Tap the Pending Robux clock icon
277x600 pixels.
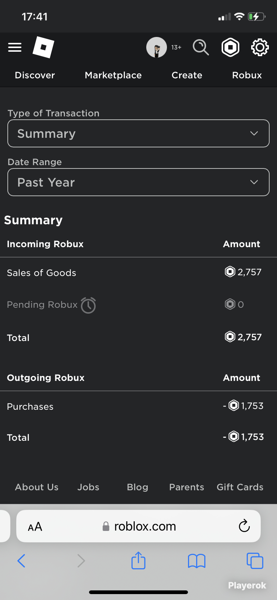pyautogui.click(x=88, y=305)
